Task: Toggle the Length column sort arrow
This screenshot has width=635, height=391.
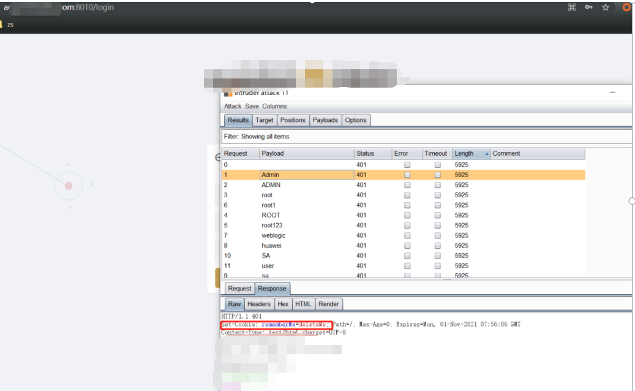Action: point(487,154)
